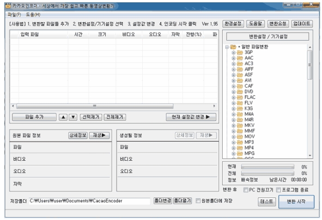Click the 현재 progress bar
322x220 pixels.
click(267, 167)
